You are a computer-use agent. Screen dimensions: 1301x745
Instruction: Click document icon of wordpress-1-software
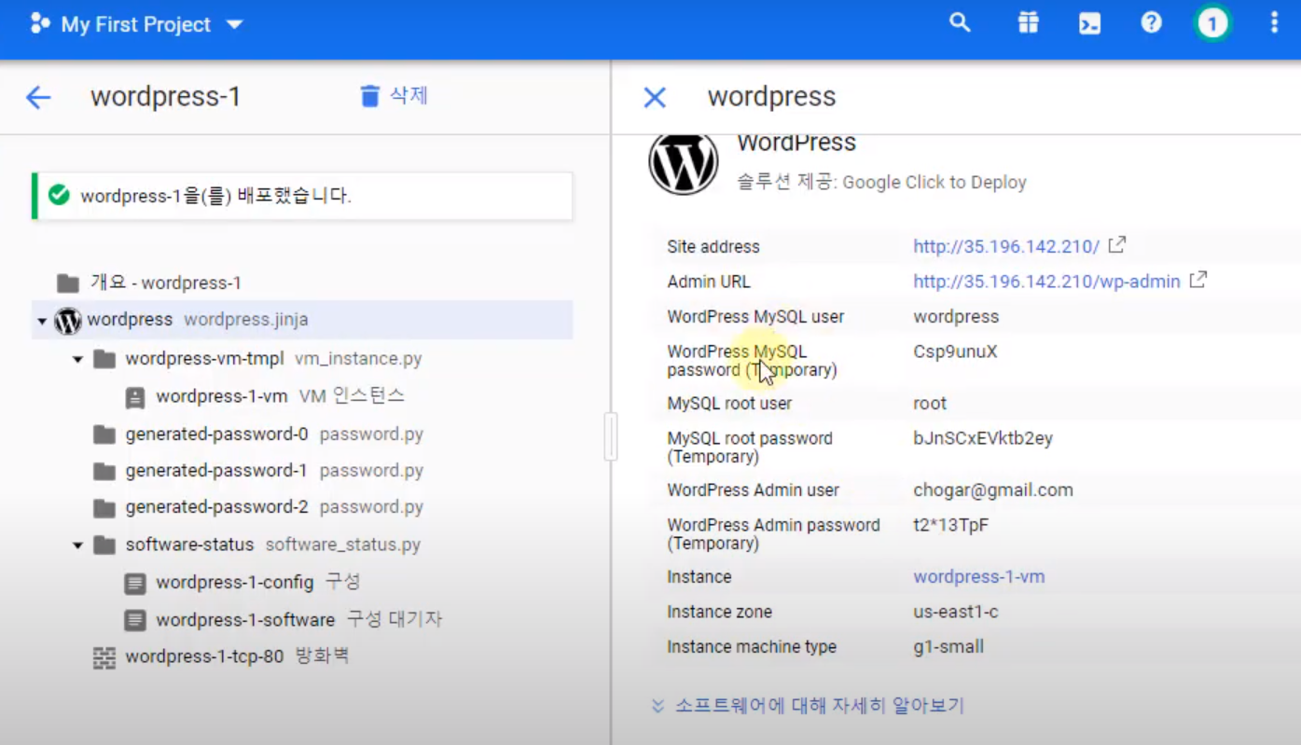[x=135, y=620]
